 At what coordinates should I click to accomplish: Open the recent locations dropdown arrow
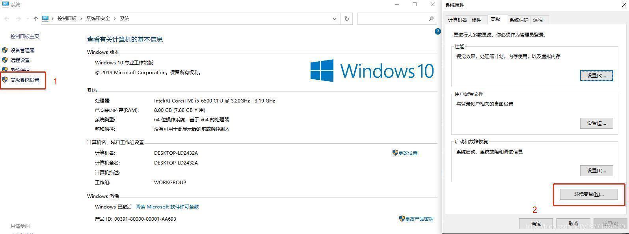tap(27, 19)
